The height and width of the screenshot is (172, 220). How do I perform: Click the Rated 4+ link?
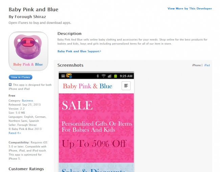point(15,133)
